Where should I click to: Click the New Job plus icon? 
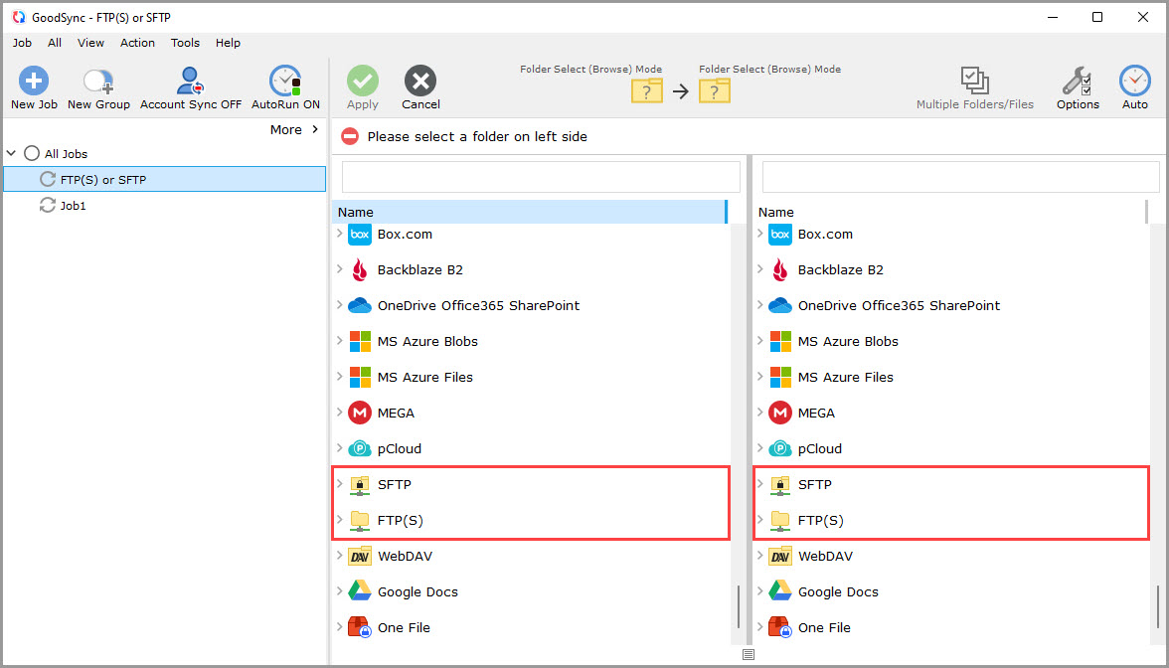(x=34, y=82)
